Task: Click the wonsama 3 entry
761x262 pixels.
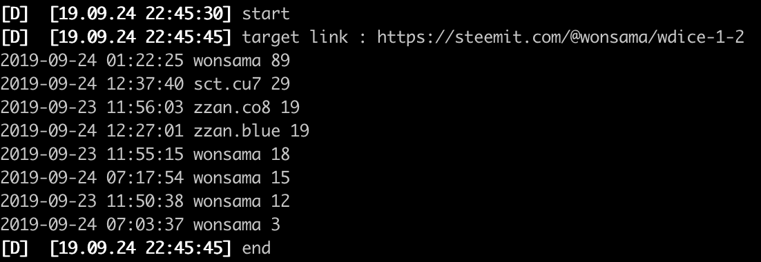Action: click(237, 225)
